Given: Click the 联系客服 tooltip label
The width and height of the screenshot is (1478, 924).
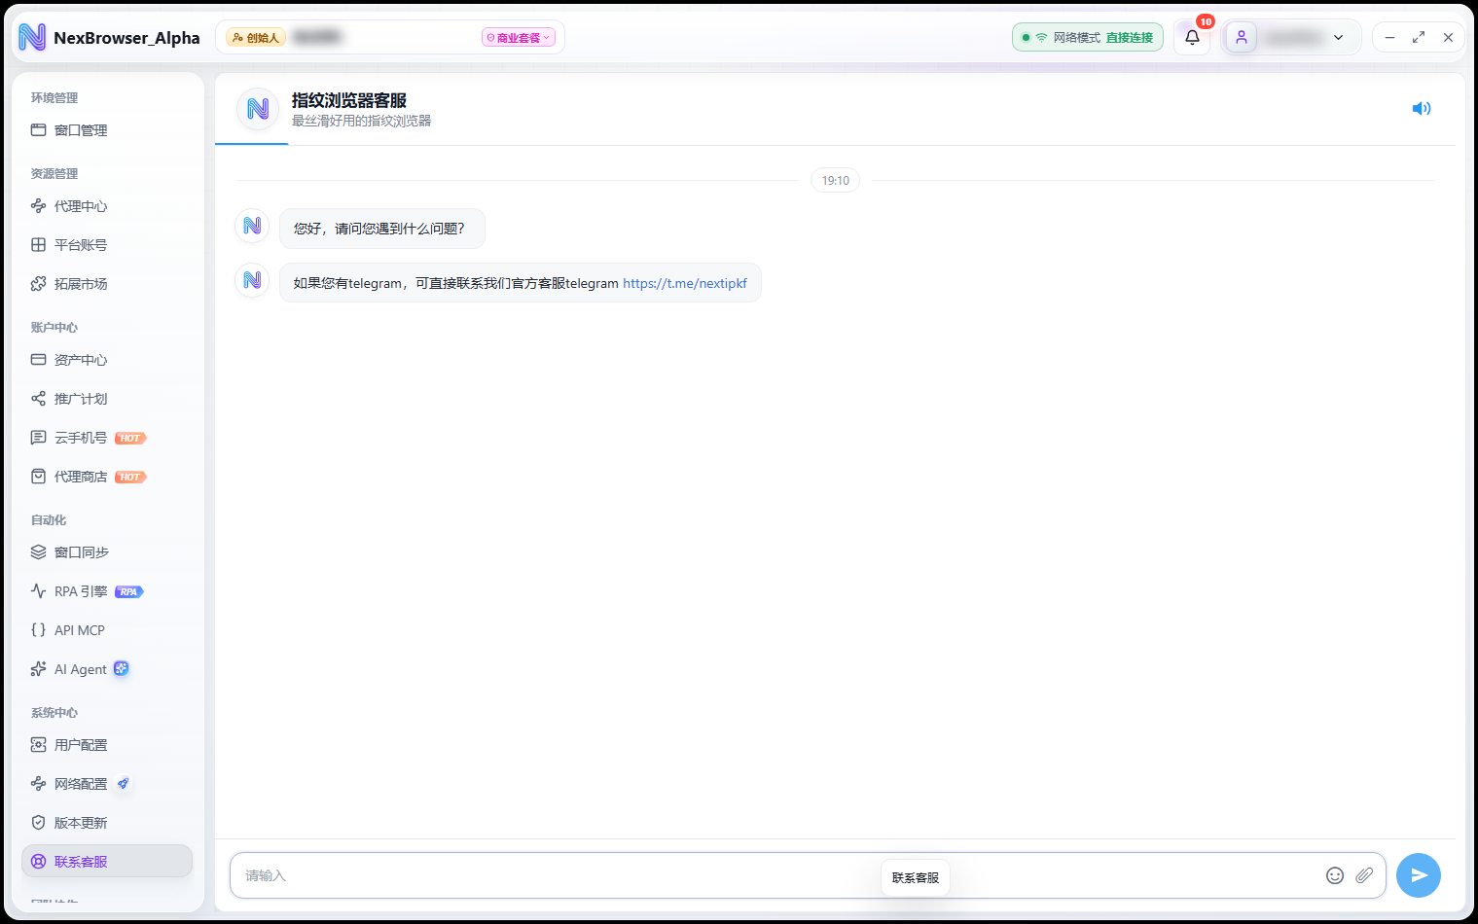Looking at the screenshot, I should (916, 878).
